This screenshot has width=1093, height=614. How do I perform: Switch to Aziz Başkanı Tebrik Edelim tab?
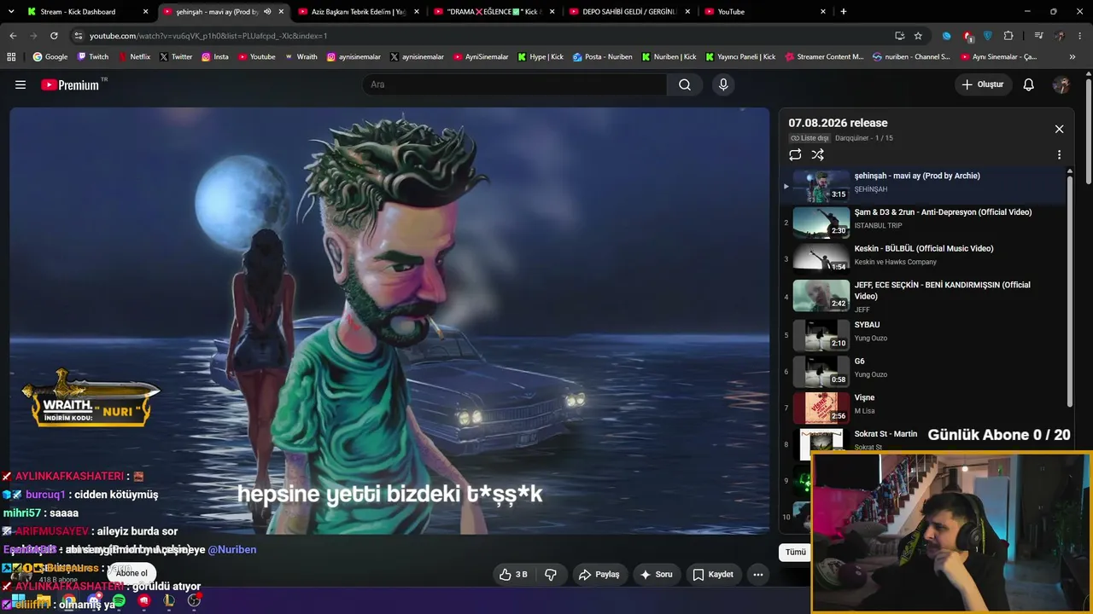359,12
